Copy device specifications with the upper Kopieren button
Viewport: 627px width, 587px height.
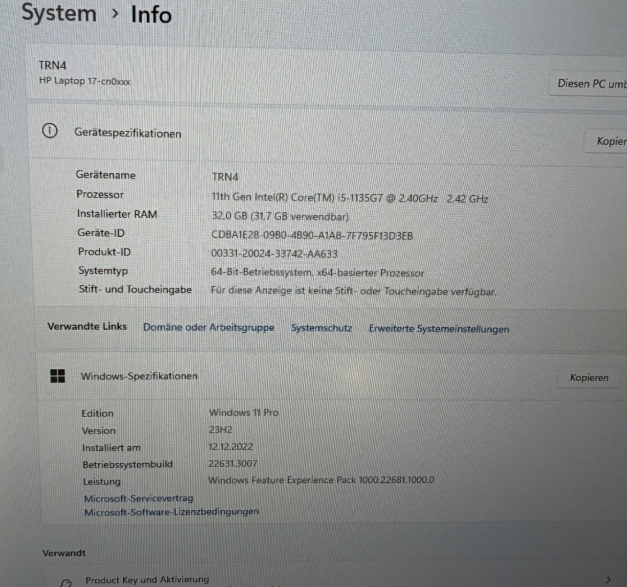606,141
